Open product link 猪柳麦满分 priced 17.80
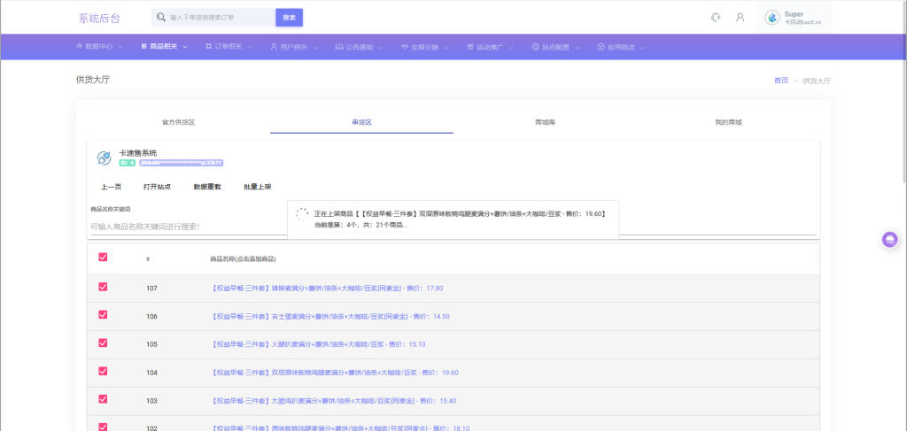 [x=327, y=288]
